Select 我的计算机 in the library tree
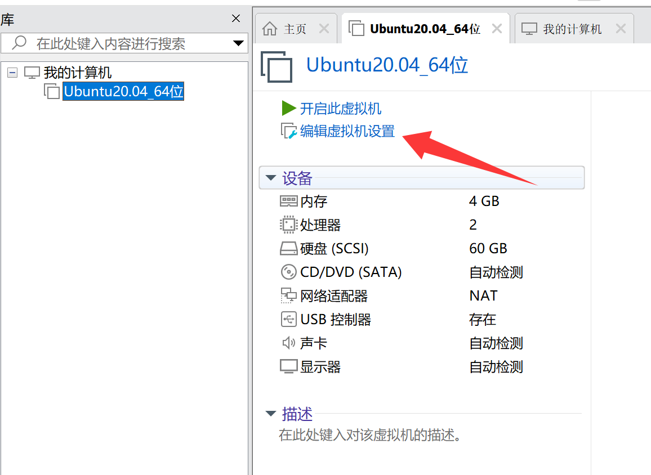 pyautogui.click(x=78, y=73)
